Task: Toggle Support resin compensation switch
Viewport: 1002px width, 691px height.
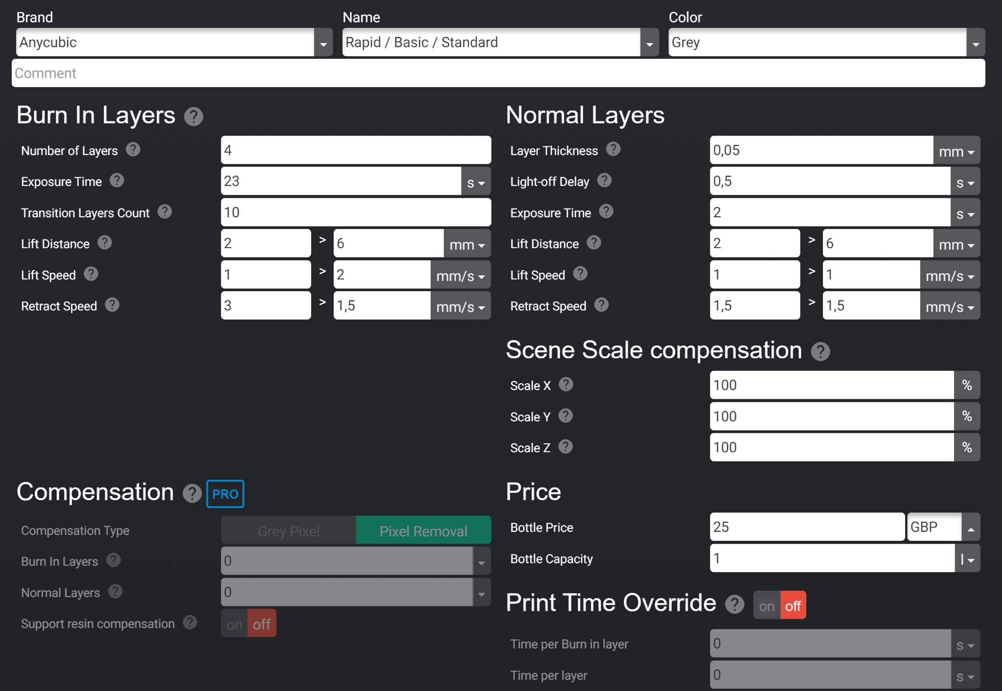Action: pyautogui.click(x=249, y=623)
